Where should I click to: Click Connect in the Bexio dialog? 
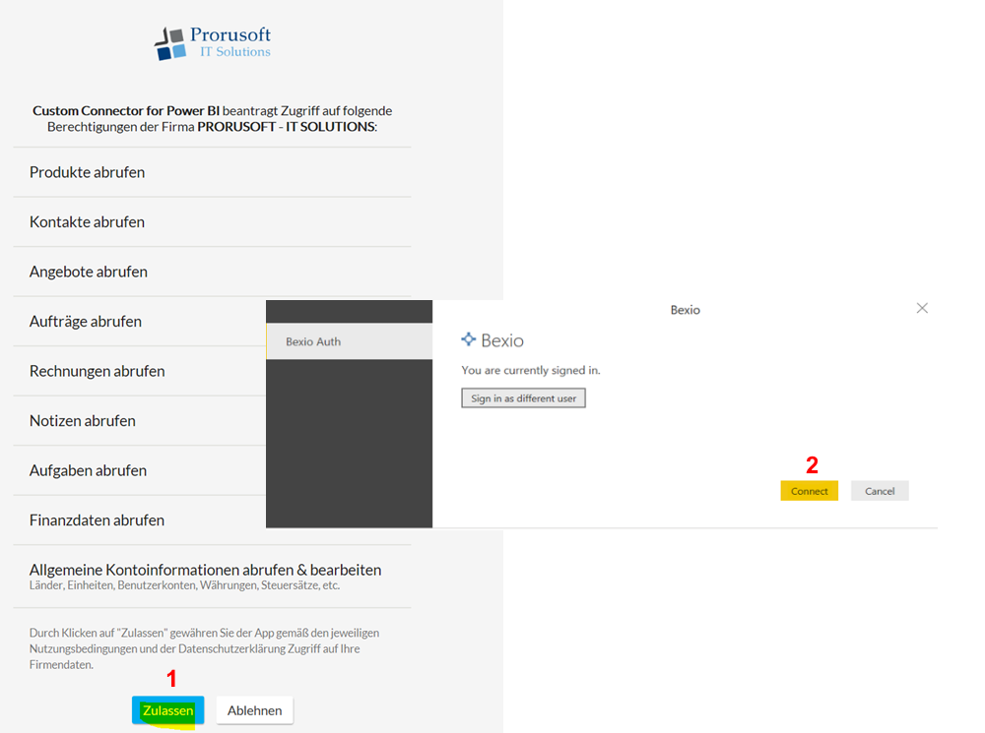pos(809,491)
